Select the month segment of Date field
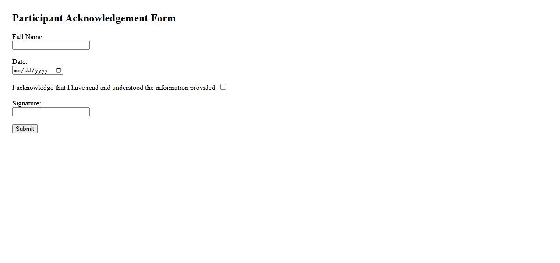 point(18,70)
